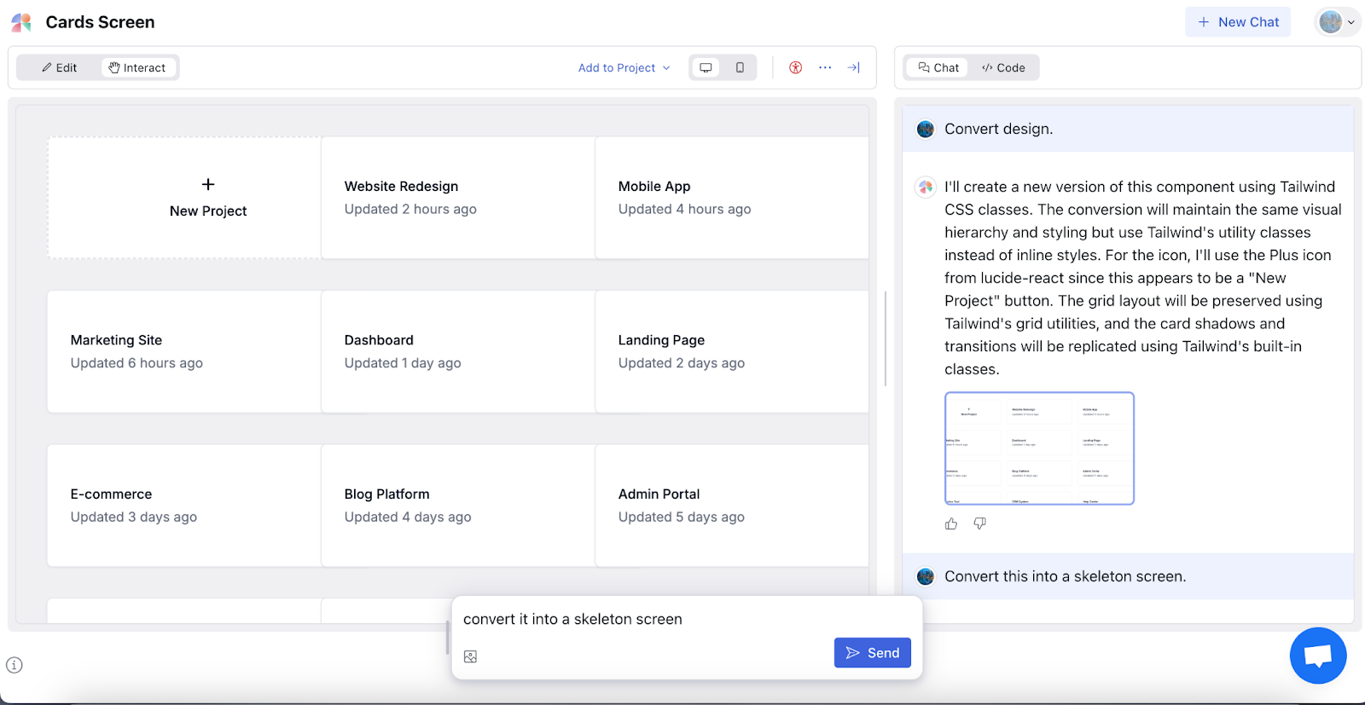Click 'Updated 2 hours ago' text
Viewport: 1365px width, 705px height.
pyautogui.click(x=410, y=209)
